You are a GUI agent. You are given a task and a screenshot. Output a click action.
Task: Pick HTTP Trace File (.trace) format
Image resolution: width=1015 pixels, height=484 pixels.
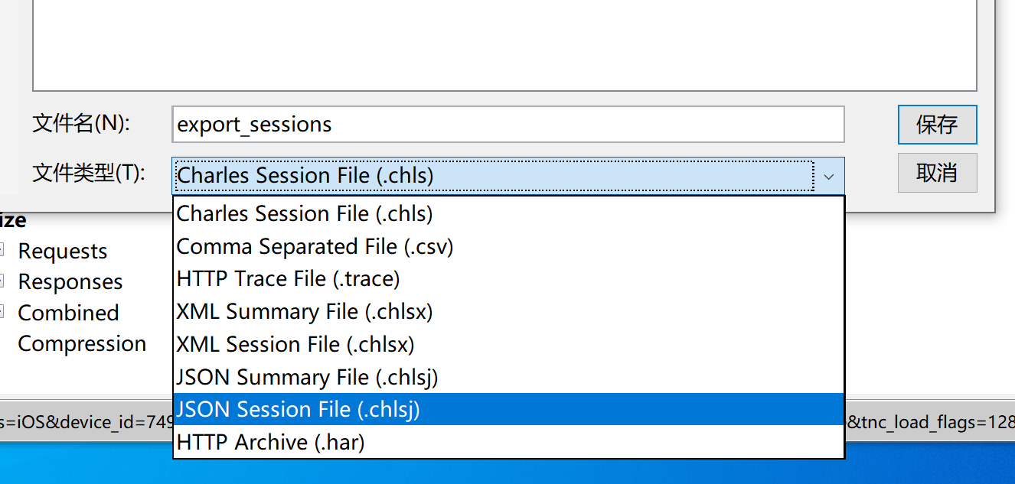click(x=288, y=279)
